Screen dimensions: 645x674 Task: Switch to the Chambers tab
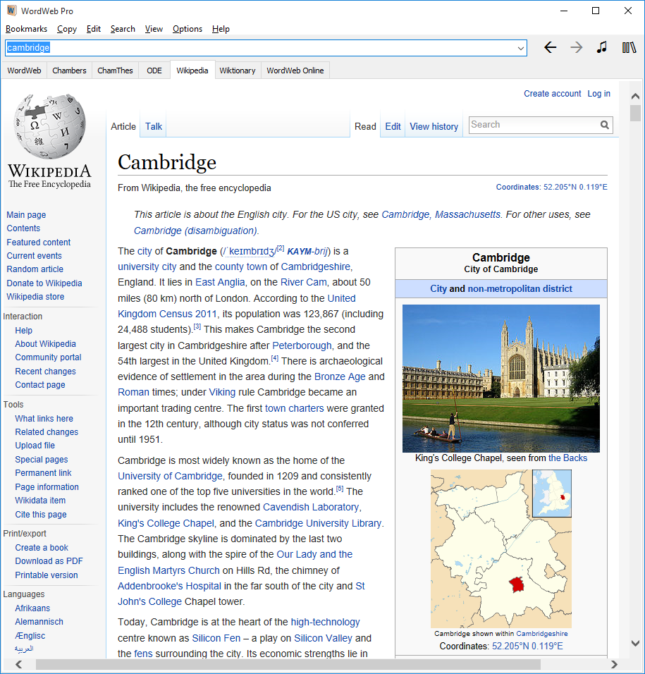tap(69, 71)
